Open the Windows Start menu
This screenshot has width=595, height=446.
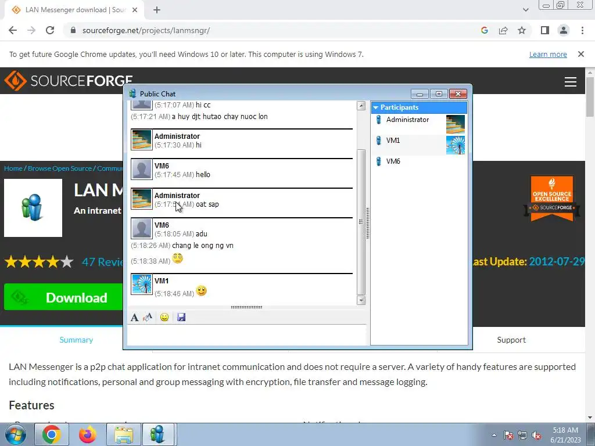[15, 434]
